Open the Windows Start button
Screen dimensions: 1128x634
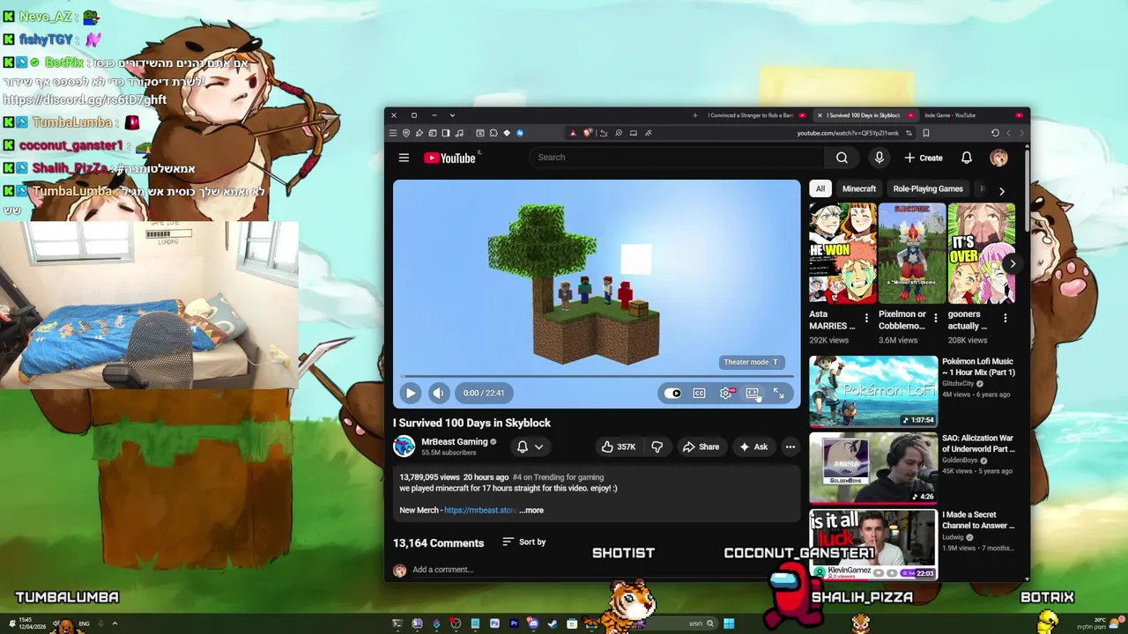pos(729,624)
